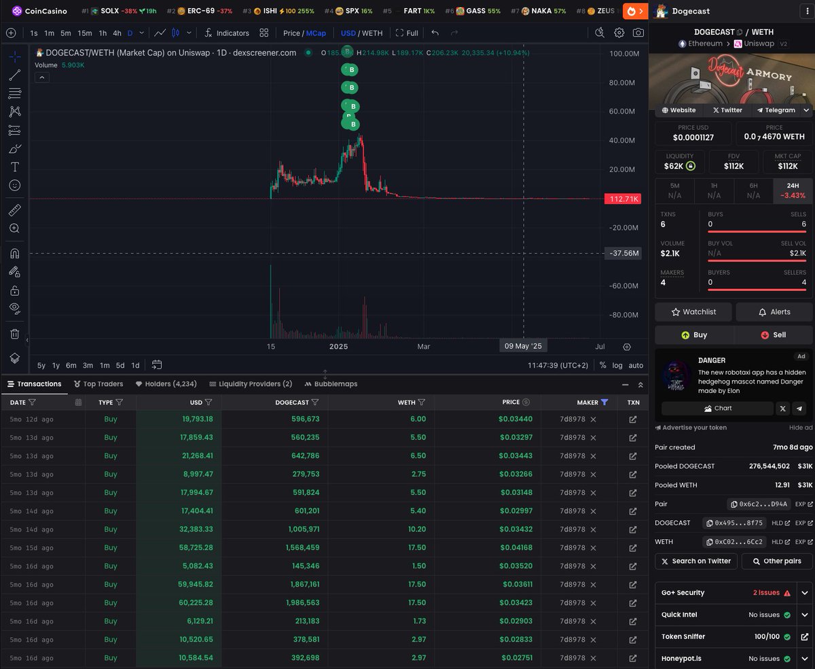Click the calendar icon in DATE column header
815x669 pixels.
pyautogui.click(x=78, y=402)
